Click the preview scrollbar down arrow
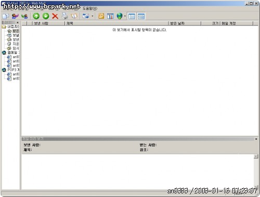This screenshot has height=197, width=260. coord(256,187)
